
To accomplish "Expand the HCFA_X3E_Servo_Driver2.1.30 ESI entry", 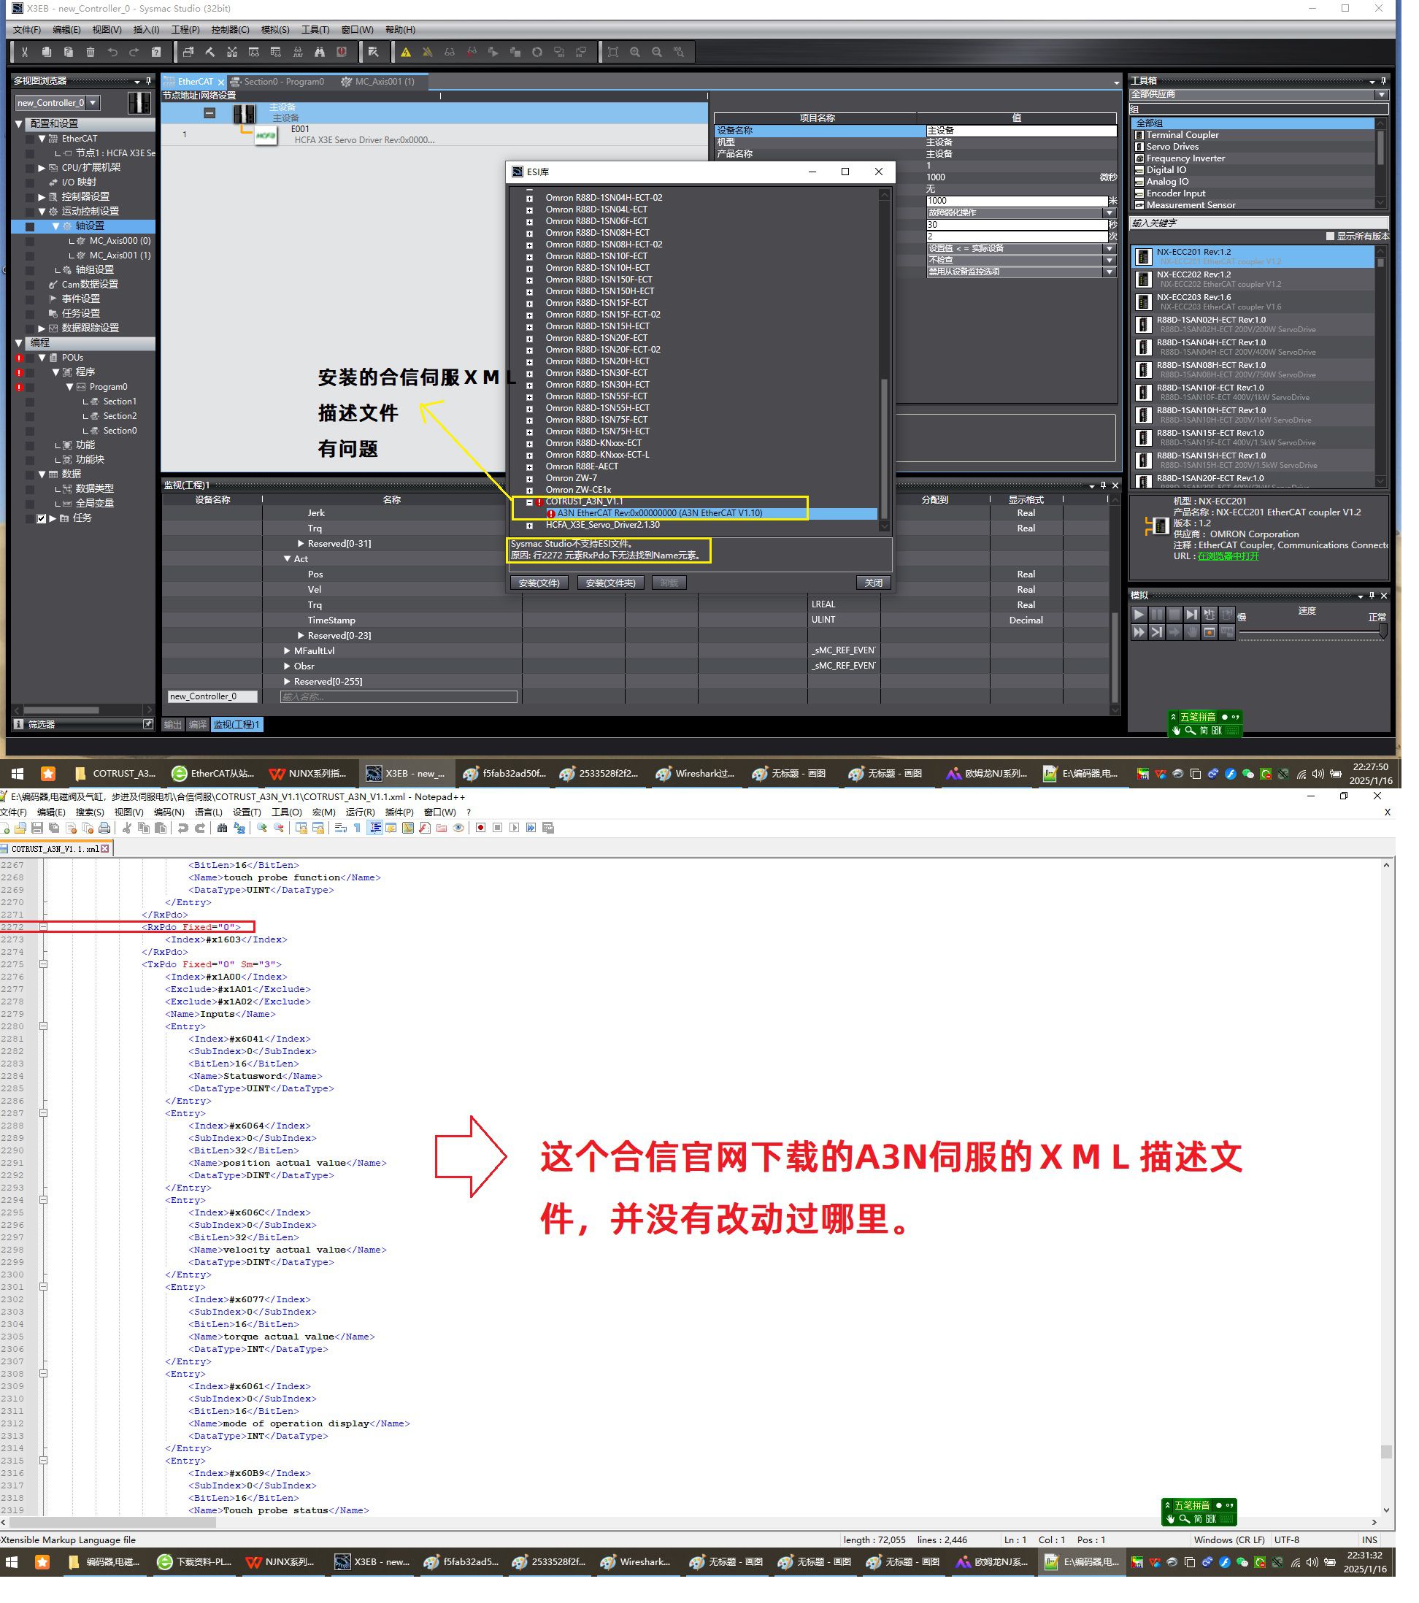I will click(529, 526).
